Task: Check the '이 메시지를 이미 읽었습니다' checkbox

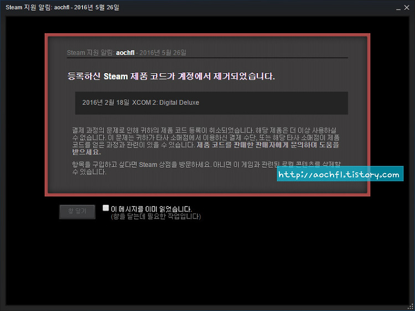Action: point(106,208)
